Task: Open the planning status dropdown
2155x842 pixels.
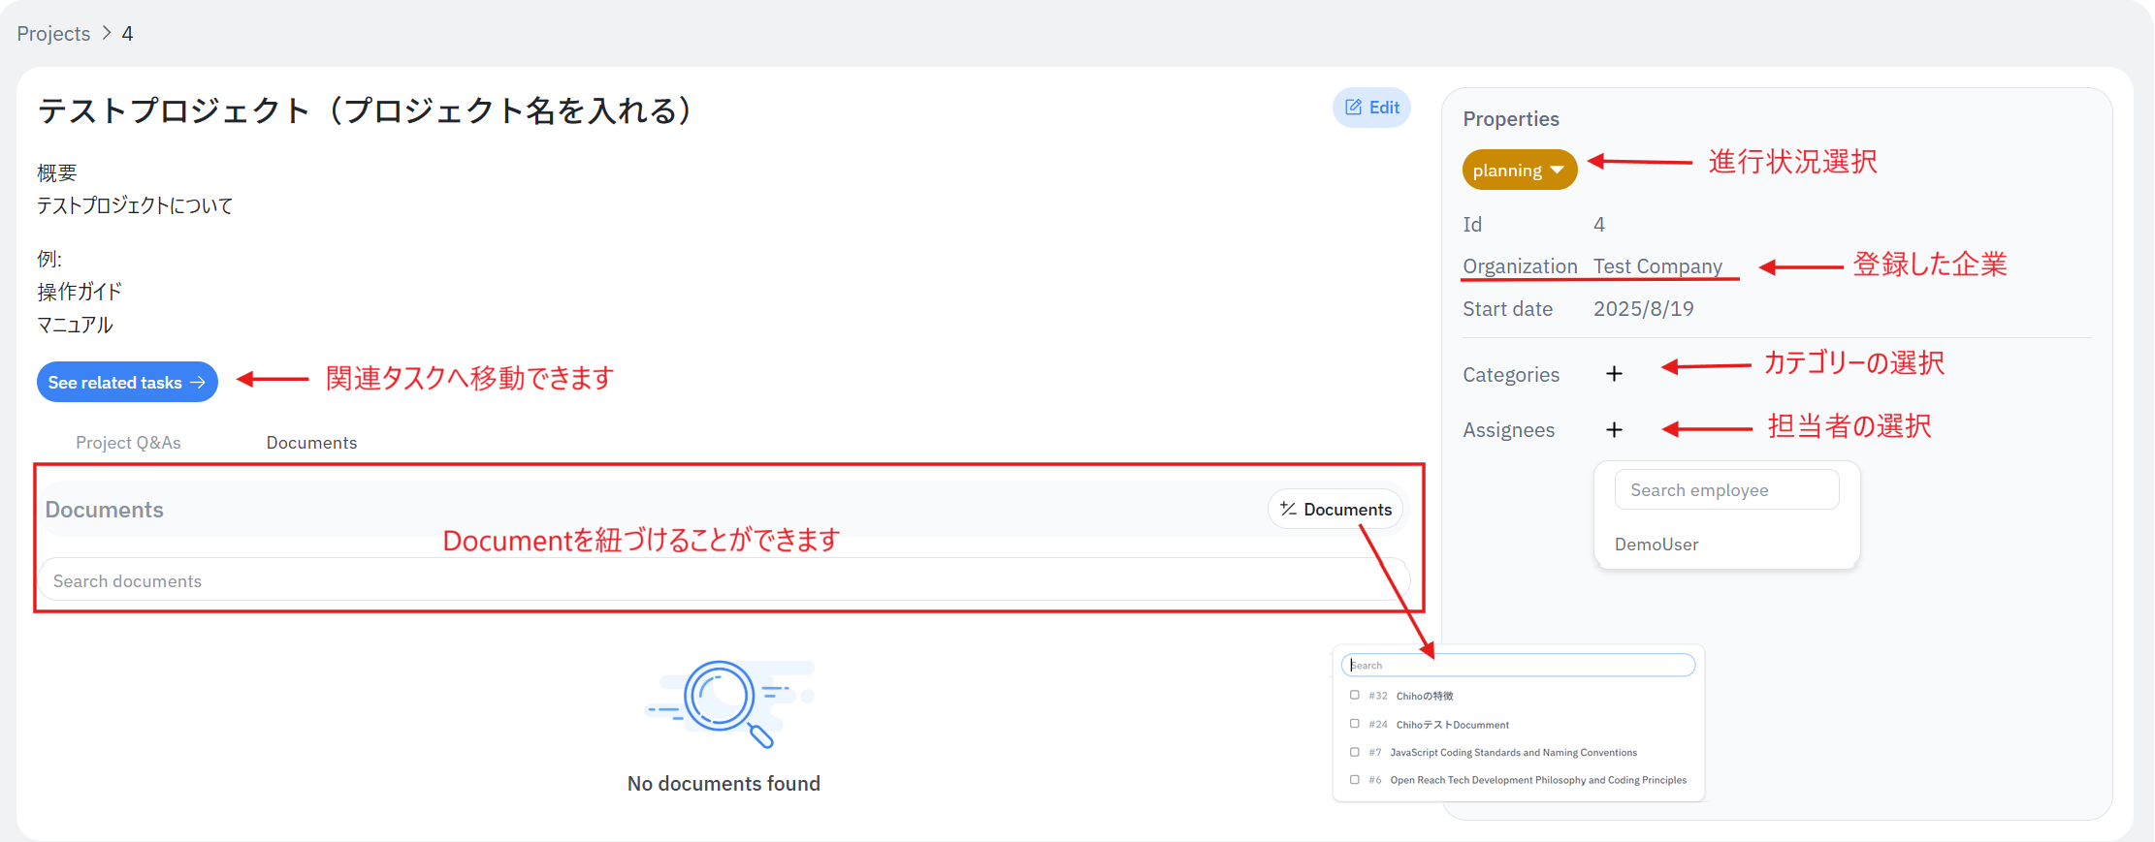Action: [1519, 171]
